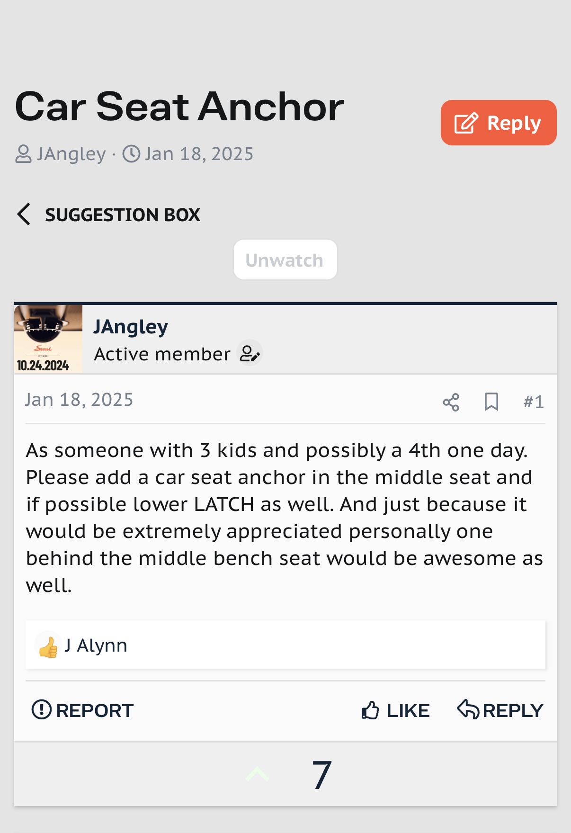
Task: Click the JAngley author link under the title
Action: (x=71, y=154)
